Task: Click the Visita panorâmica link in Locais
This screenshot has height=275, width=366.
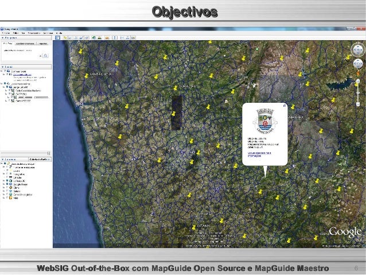Action: click(x=22, y=75)
